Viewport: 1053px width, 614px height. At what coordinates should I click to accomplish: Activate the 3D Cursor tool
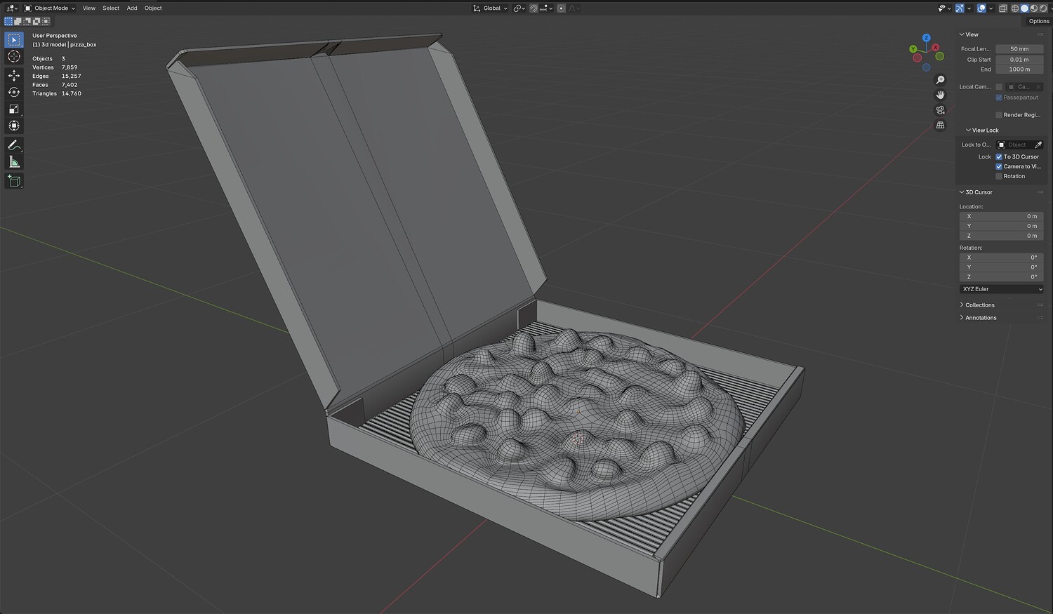(x=14, y=57)
